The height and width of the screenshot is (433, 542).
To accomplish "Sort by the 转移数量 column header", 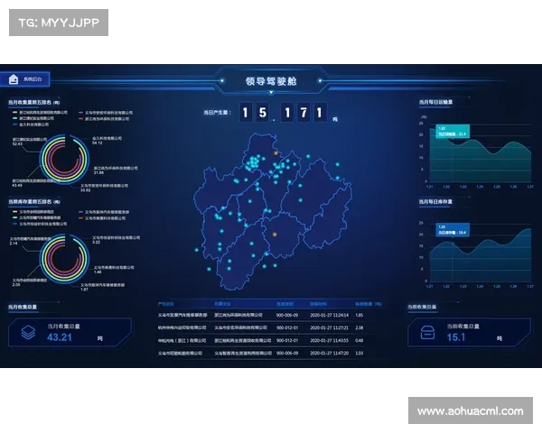I will (x=369, y=304).
